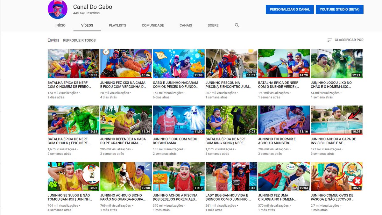This screenshot has height=215, width=382.
Task: Open the Início tab
Action: (60, 25)
